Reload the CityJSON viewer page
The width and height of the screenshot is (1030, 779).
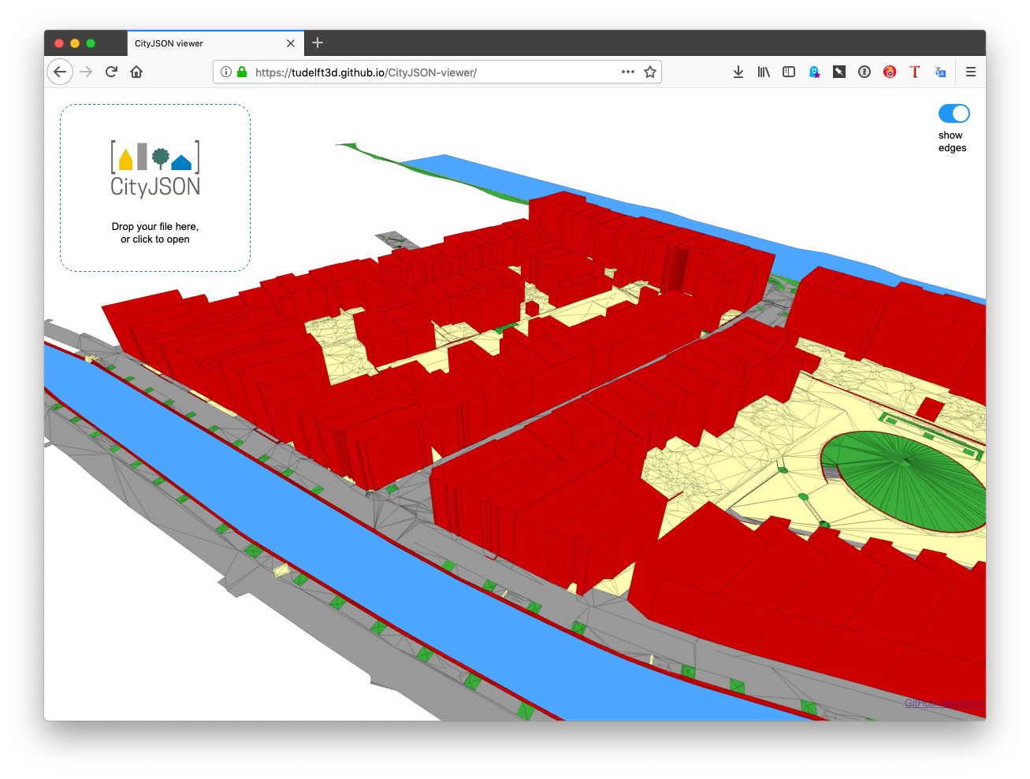pos(111,72)
